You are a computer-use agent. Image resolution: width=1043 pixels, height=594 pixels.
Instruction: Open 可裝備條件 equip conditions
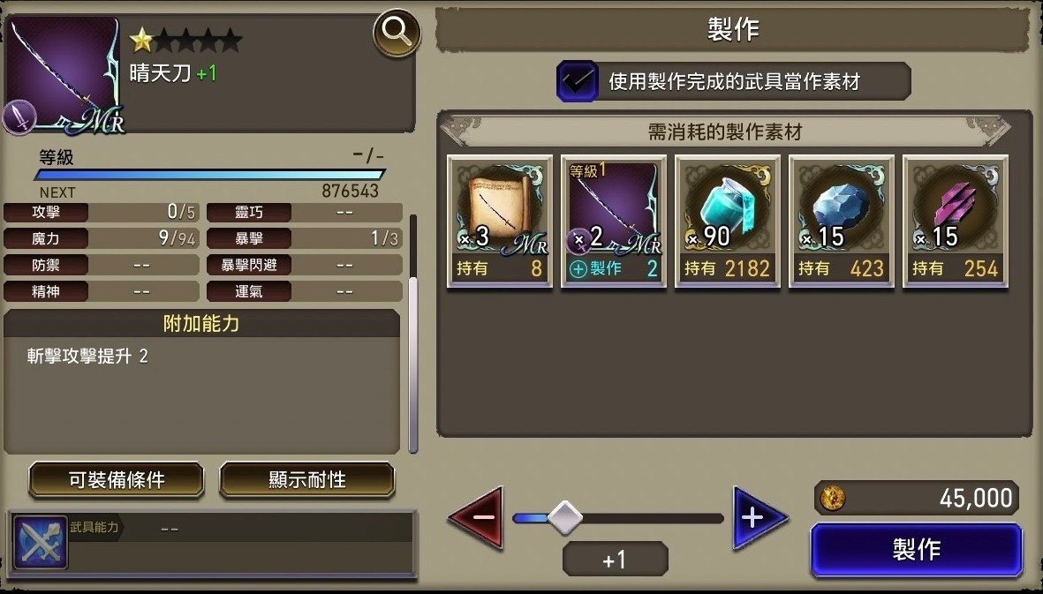117,479
